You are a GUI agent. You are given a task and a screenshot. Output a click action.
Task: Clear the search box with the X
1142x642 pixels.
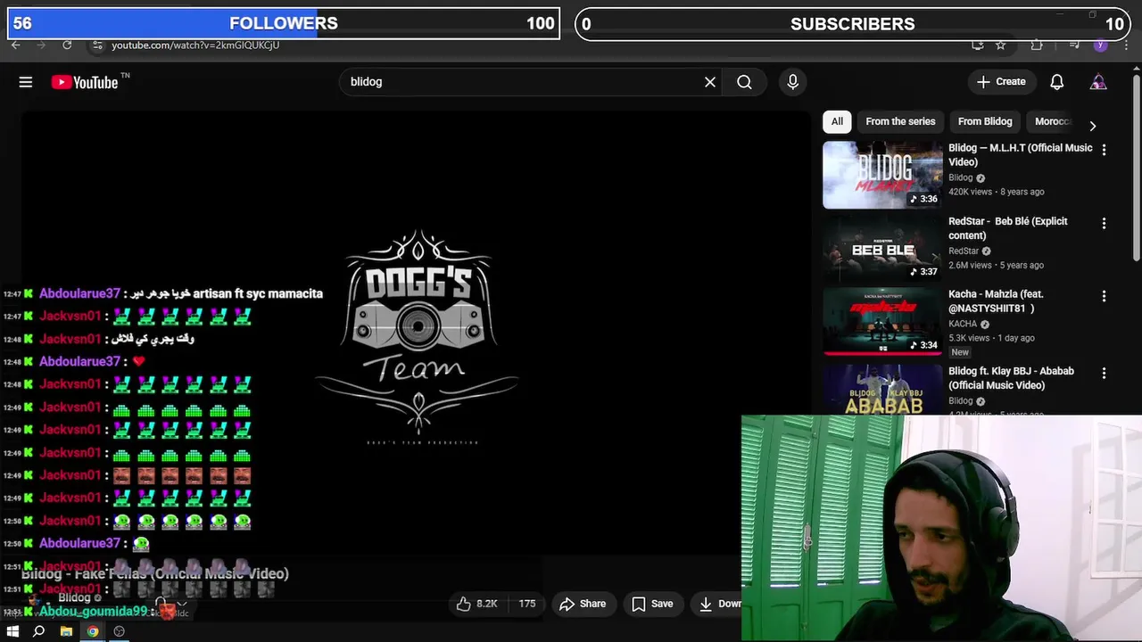(x=710, y=82)
